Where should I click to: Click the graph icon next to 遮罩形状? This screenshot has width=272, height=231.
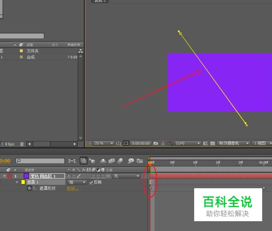click(35, 188)
